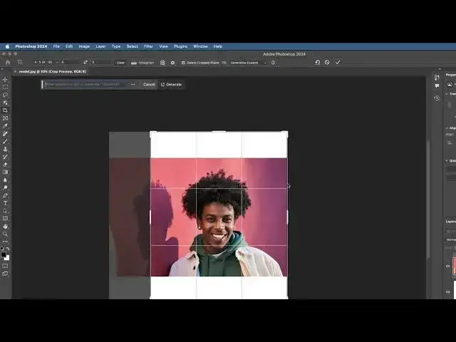
Task: Click the generative fill info icon
Action: point(273,63)
